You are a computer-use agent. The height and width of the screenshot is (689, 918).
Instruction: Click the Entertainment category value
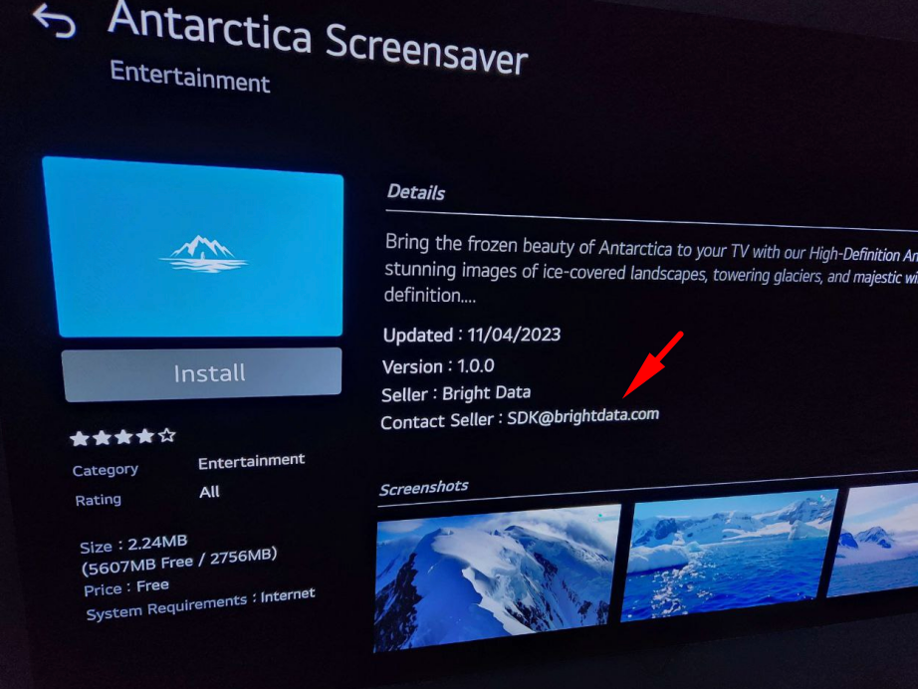[x=251, y=461]
